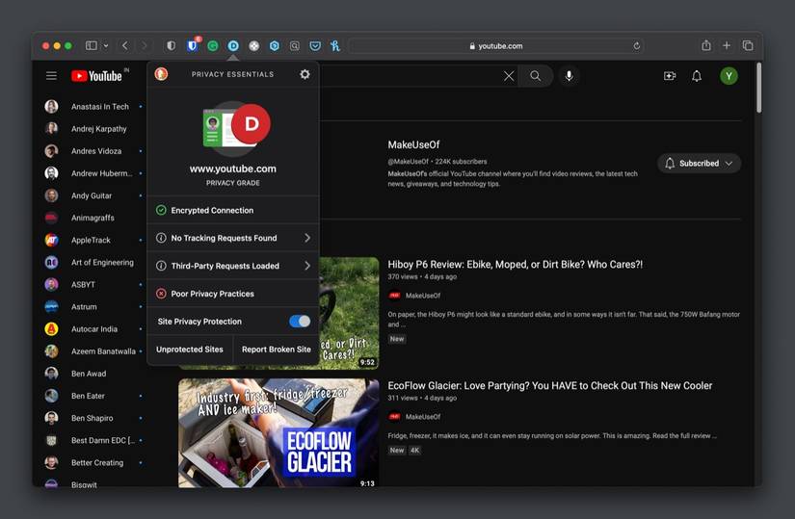Open Privacy Essentials settings gear
The height and width of the screenshot is (519, 795).
tap(305, 74)
